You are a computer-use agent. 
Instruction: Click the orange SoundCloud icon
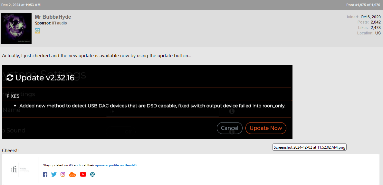pyautogui.click(x=72, y=174)
